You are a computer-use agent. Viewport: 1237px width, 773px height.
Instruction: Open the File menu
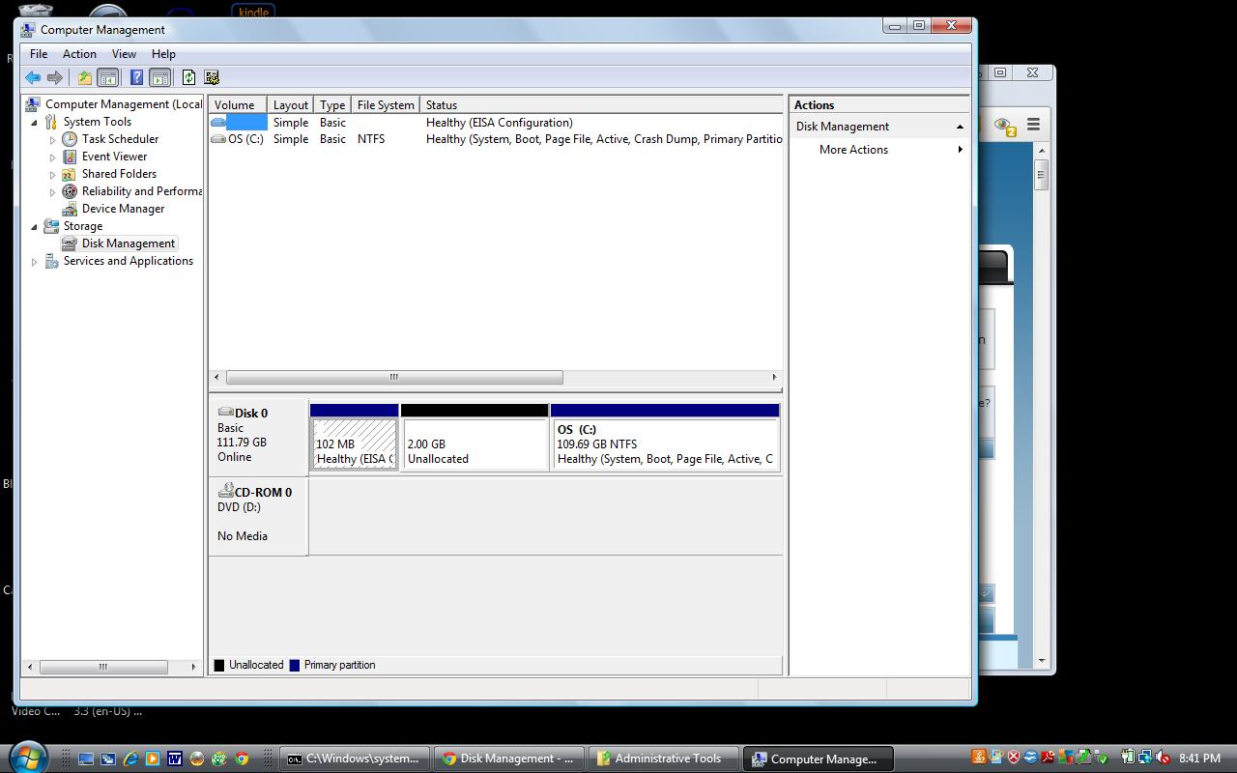pos(39,54)
